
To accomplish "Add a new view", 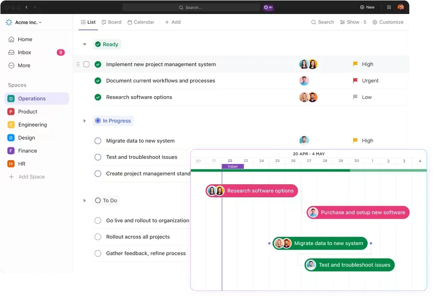I will pos(172,22).
